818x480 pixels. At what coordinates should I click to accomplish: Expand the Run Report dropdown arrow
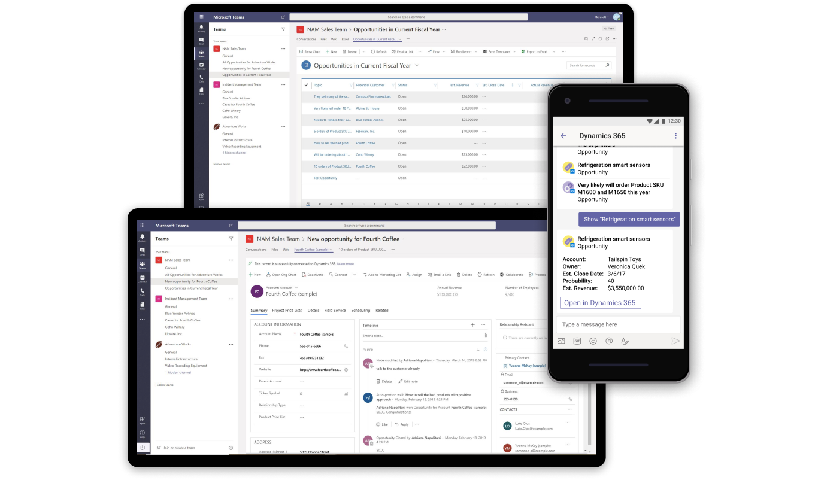(475, 52)
